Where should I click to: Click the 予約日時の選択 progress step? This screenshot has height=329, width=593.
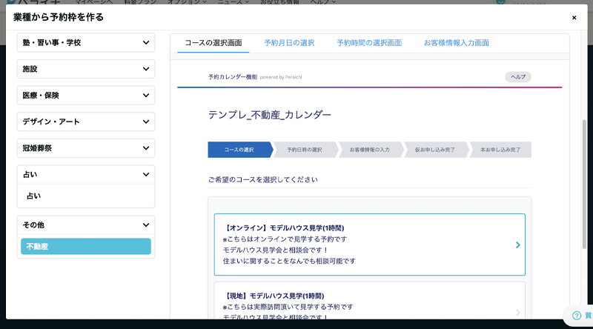coord(305,150)
